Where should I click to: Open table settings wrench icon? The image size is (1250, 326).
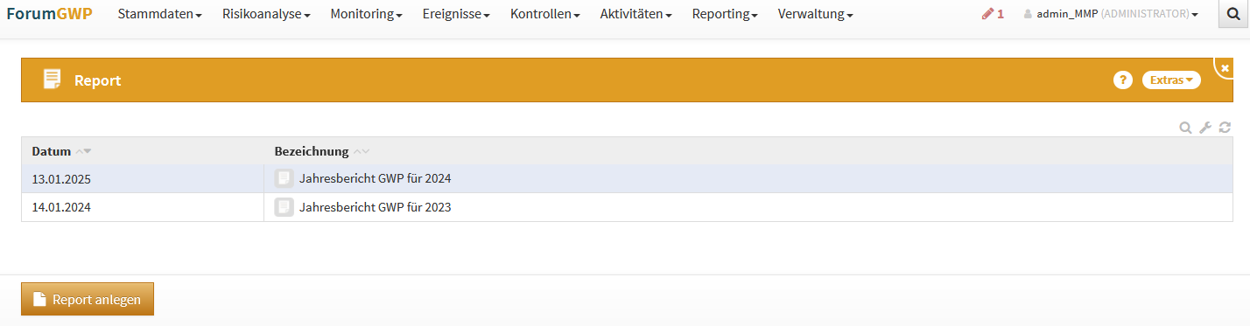1205,128
